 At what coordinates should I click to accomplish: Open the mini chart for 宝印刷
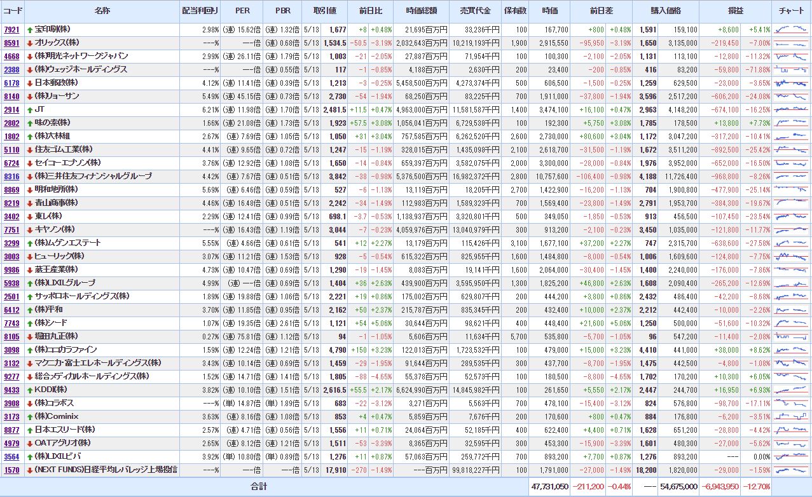(x=791, y=29)
